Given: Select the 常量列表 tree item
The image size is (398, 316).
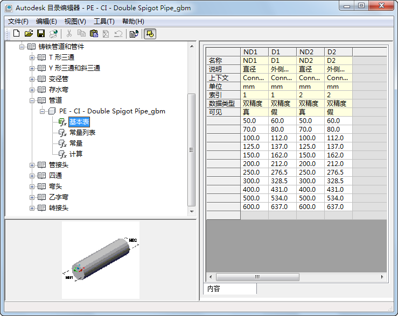Looking at the screenshot, I should pos(82,133).
